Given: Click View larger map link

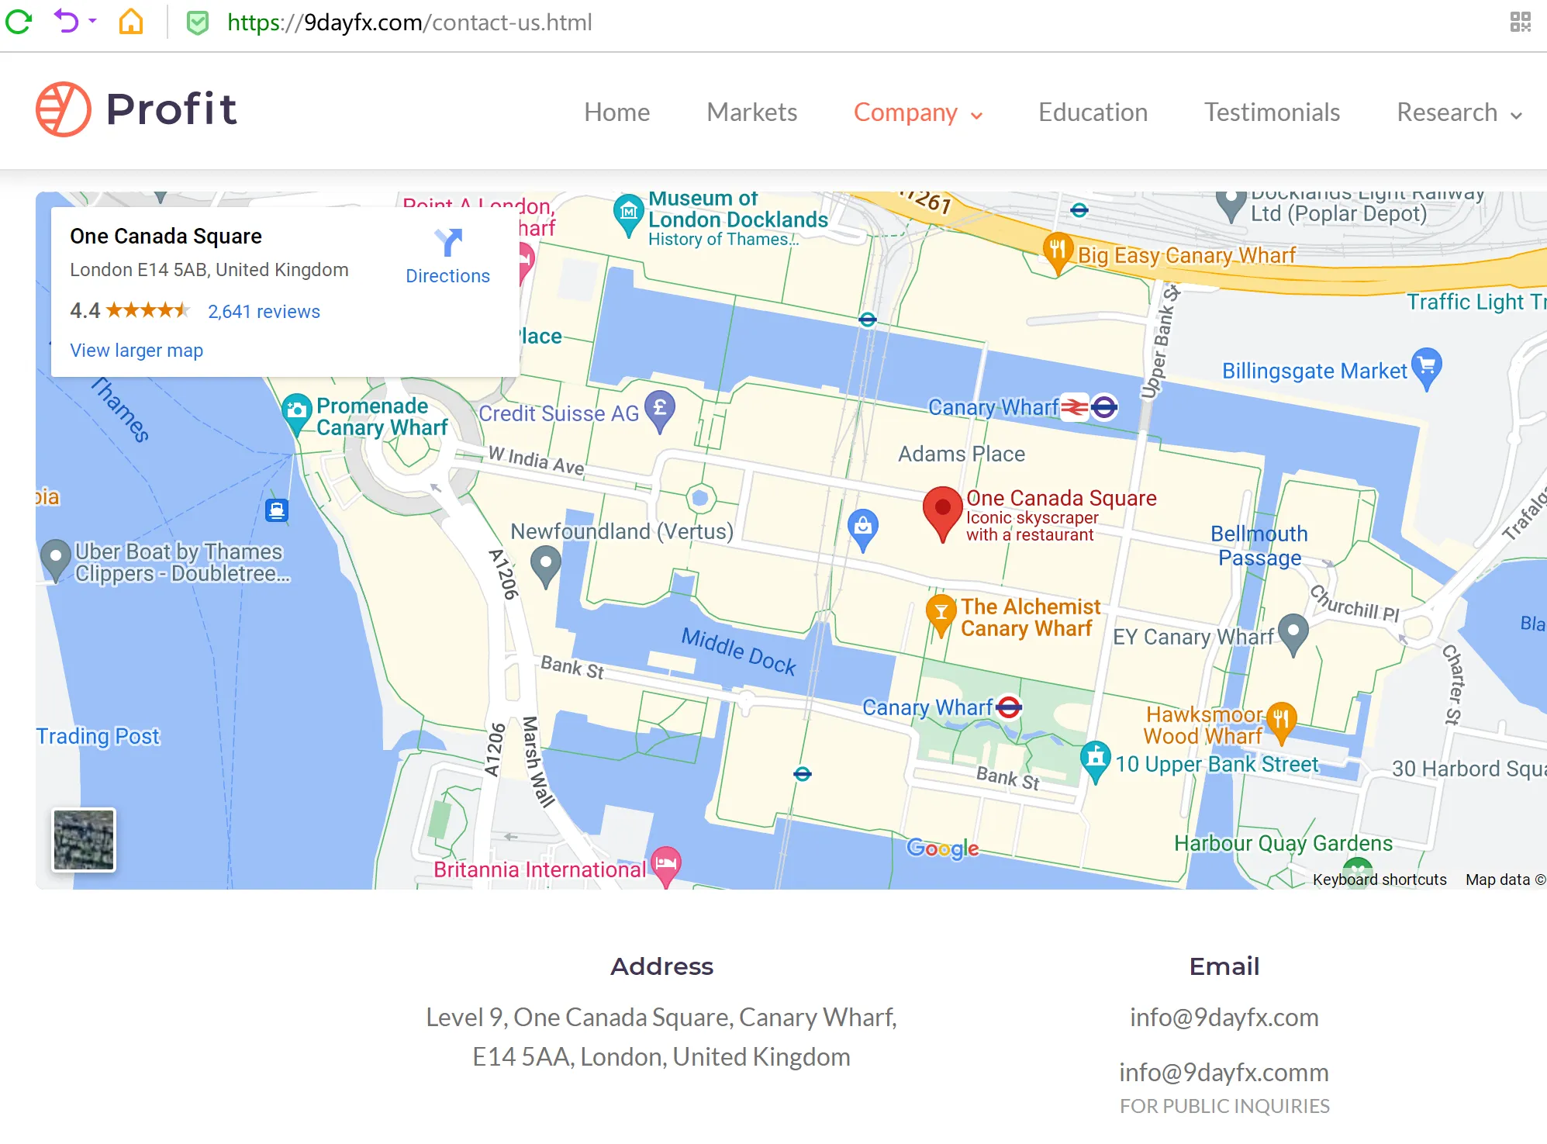Looking at the screenshot, I should pyautogui.click(x=136, y=351).
